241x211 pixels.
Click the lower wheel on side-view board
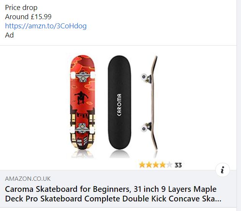click(144, 128)
